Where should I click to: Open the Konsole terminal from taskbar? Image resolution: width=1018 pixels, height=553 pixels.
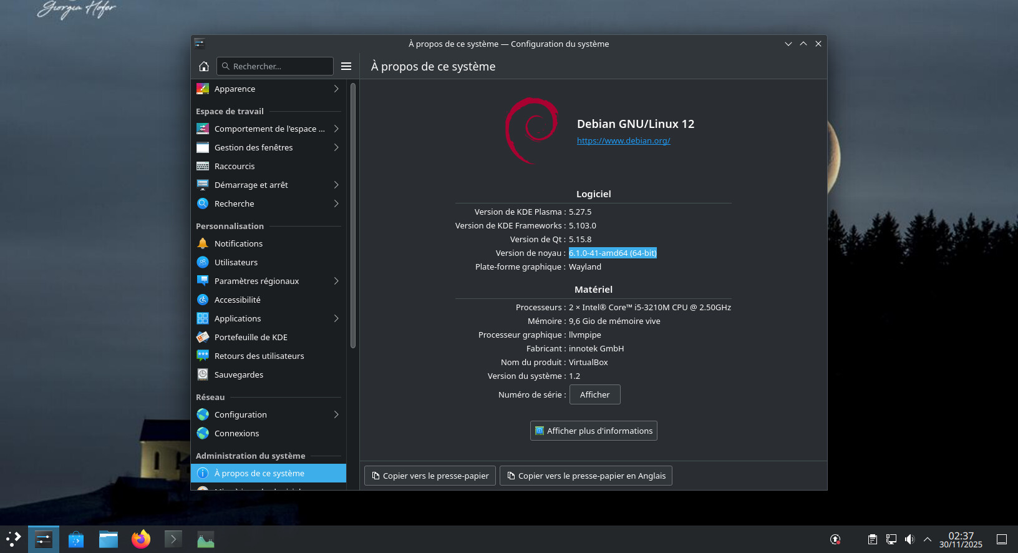pos(173,539)
